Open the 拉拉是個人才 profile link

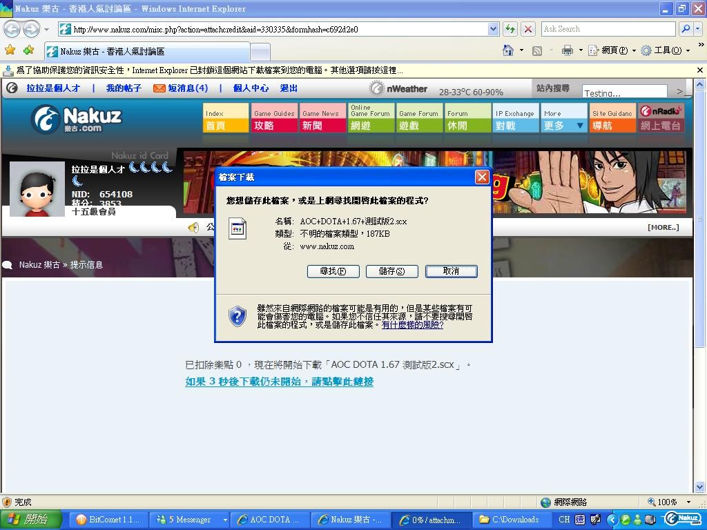coord(53,88)
